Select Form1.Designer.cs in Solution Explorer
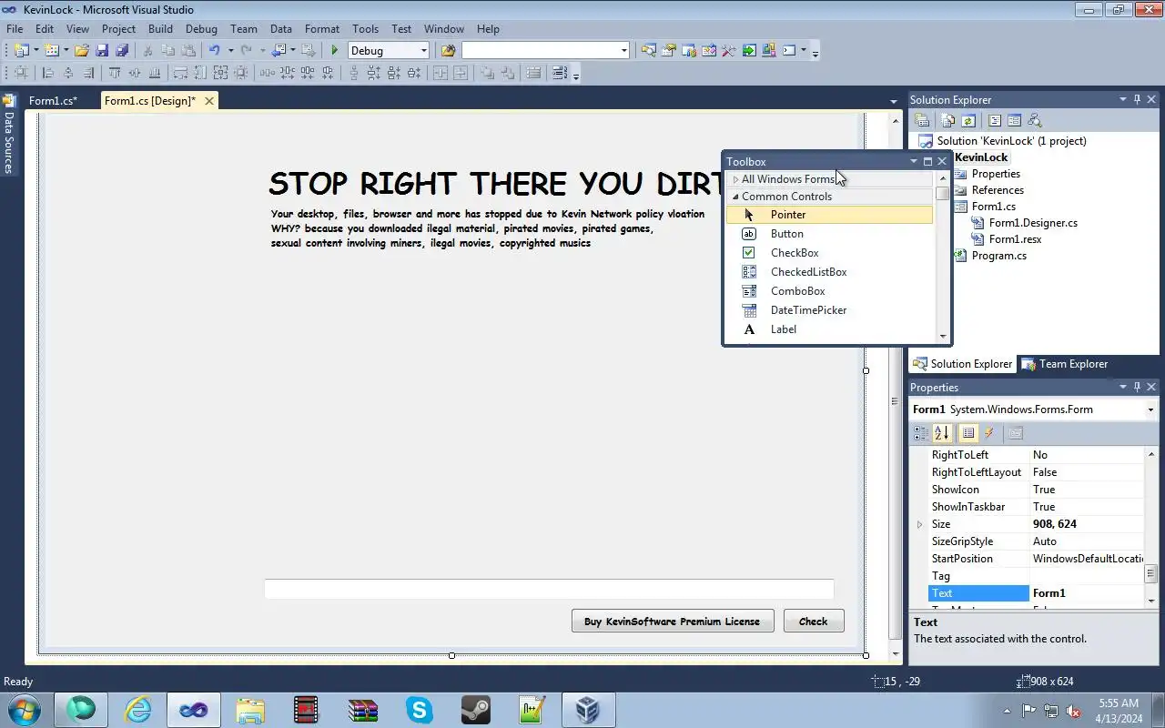 1033,223
